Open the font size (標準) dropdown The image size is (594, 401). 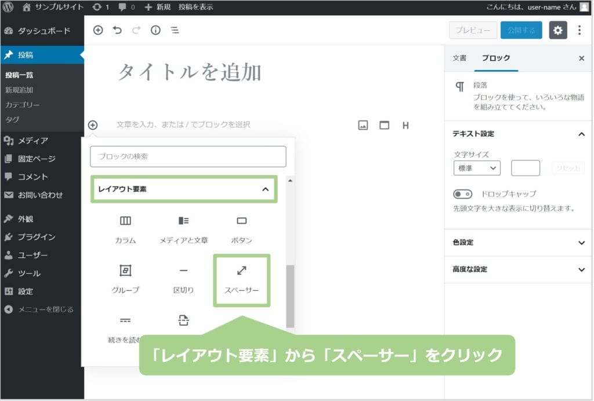(x=477, y=168)
